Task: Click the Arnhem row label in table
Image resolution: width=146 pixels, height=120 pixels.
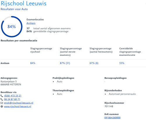Action: pyautogui.click(x=5, y=63)
